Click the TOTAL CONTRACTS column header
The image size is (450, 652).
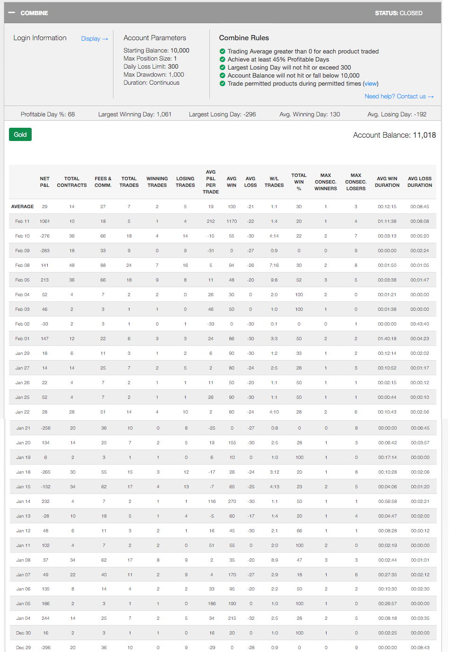point(72,182)
